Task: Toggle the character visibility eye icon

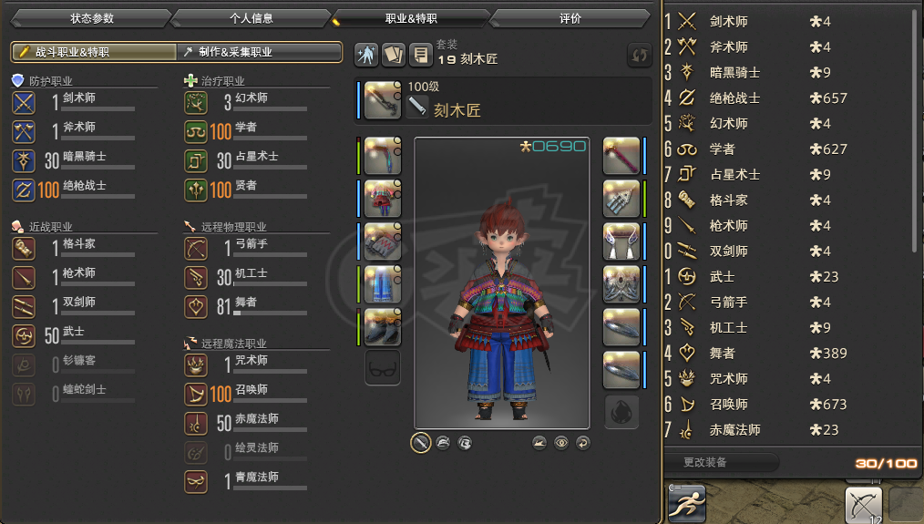Action: click(561, 443)
